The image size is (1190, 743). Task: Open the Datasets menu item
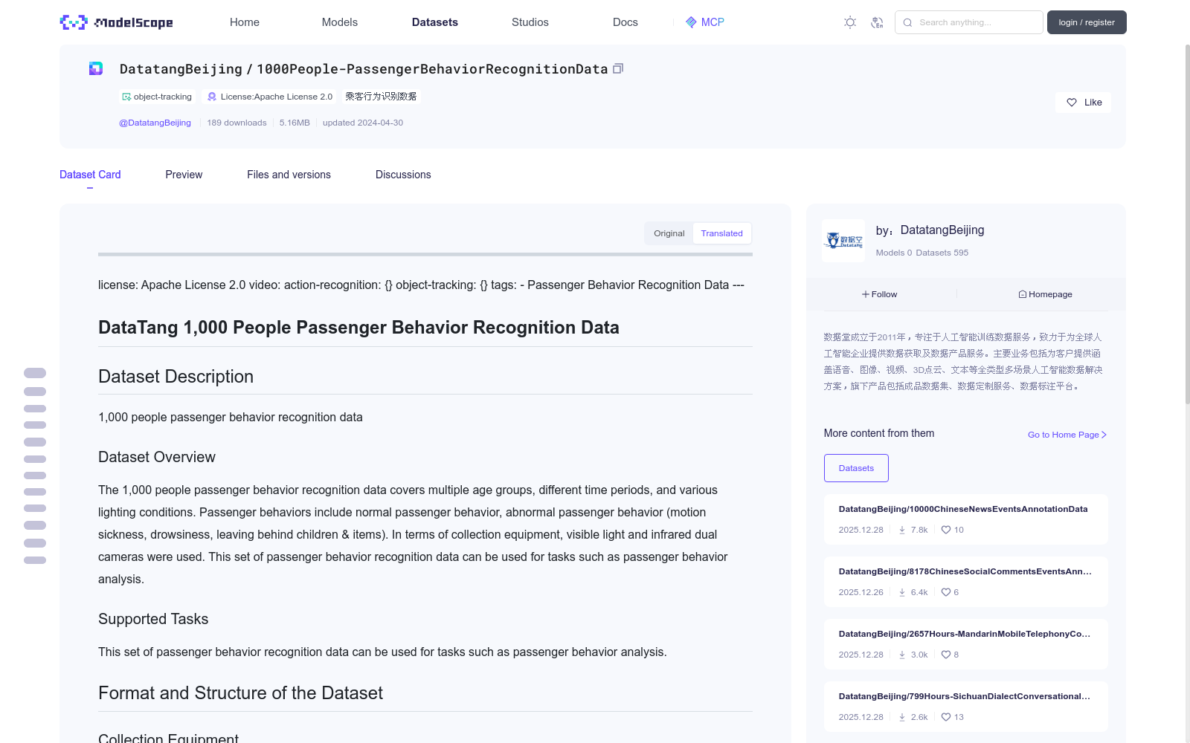click(x=435, y=22)
